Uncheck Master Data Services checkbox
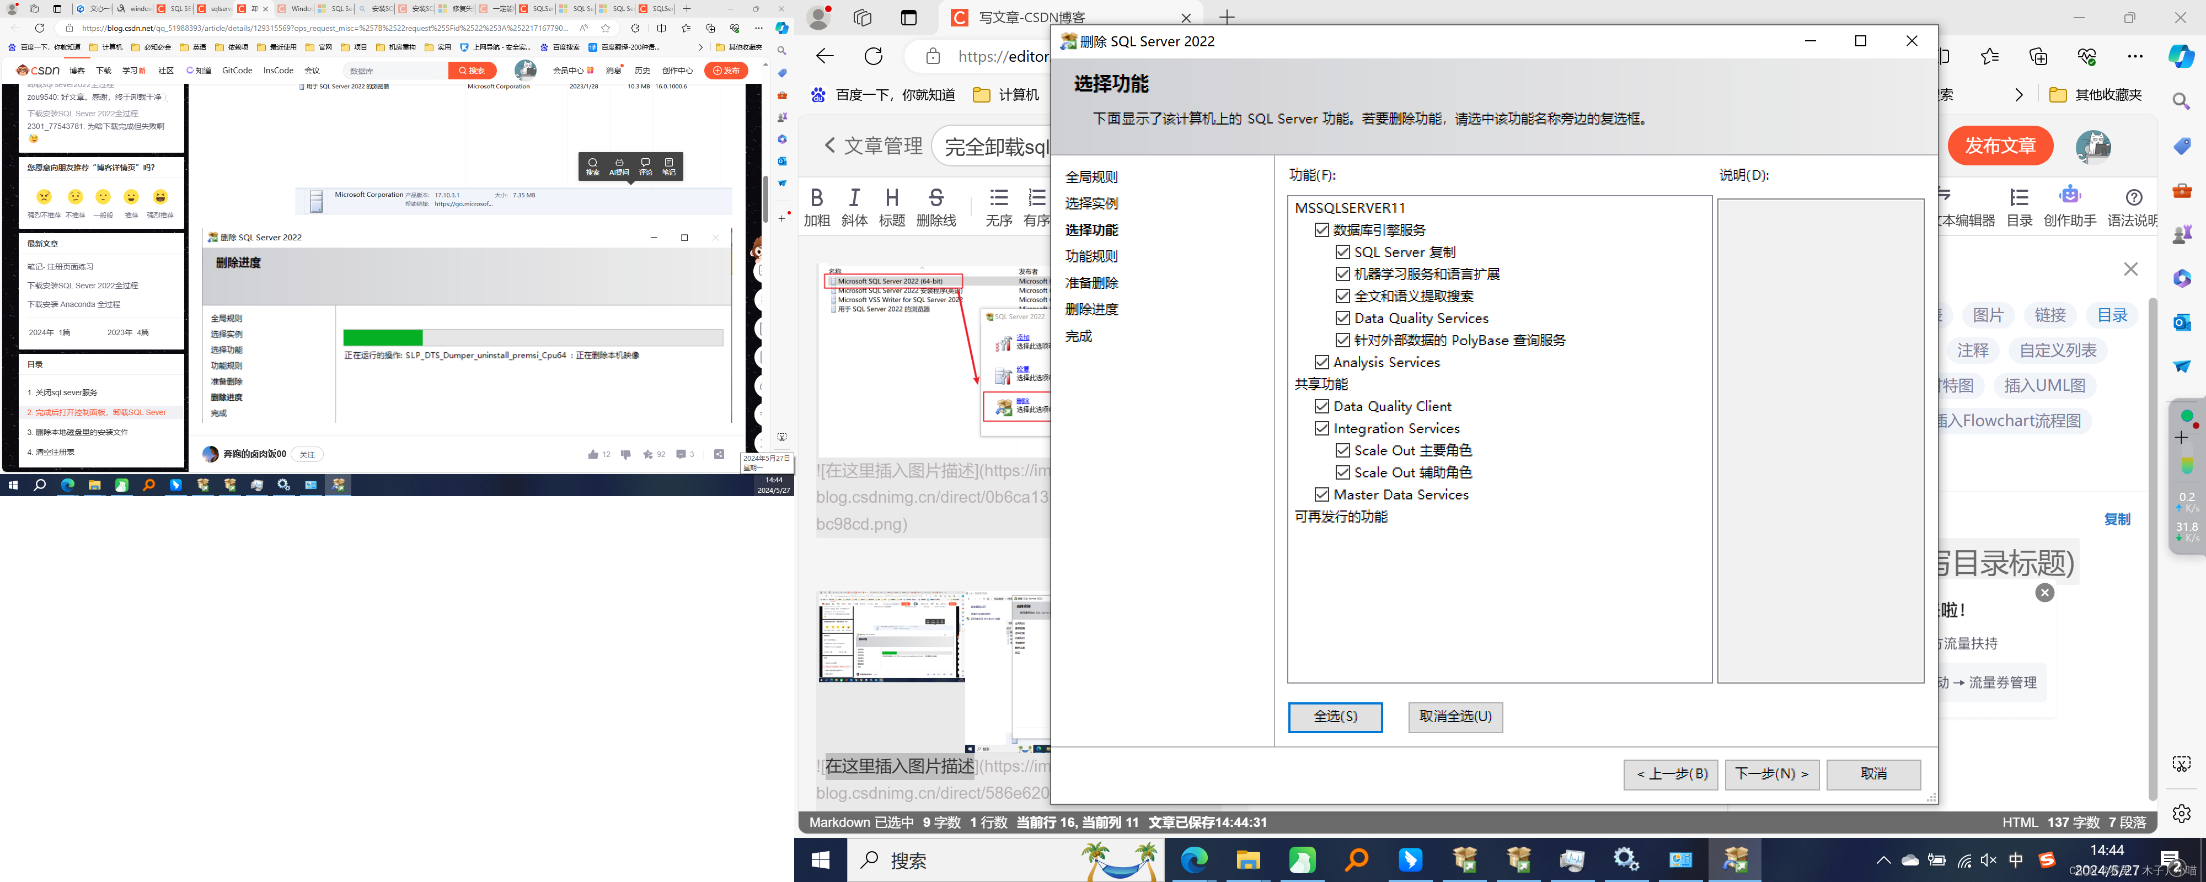The image size is (2206, 882). [1321, 495]
